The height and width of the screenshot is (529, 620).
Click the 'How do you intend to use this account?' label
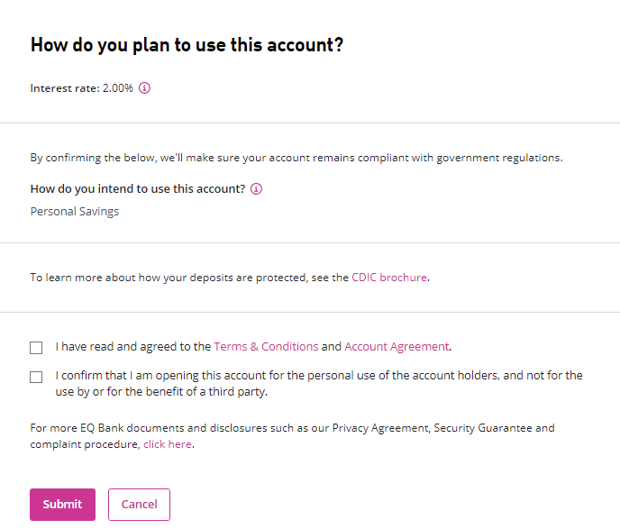pos(138,189)
